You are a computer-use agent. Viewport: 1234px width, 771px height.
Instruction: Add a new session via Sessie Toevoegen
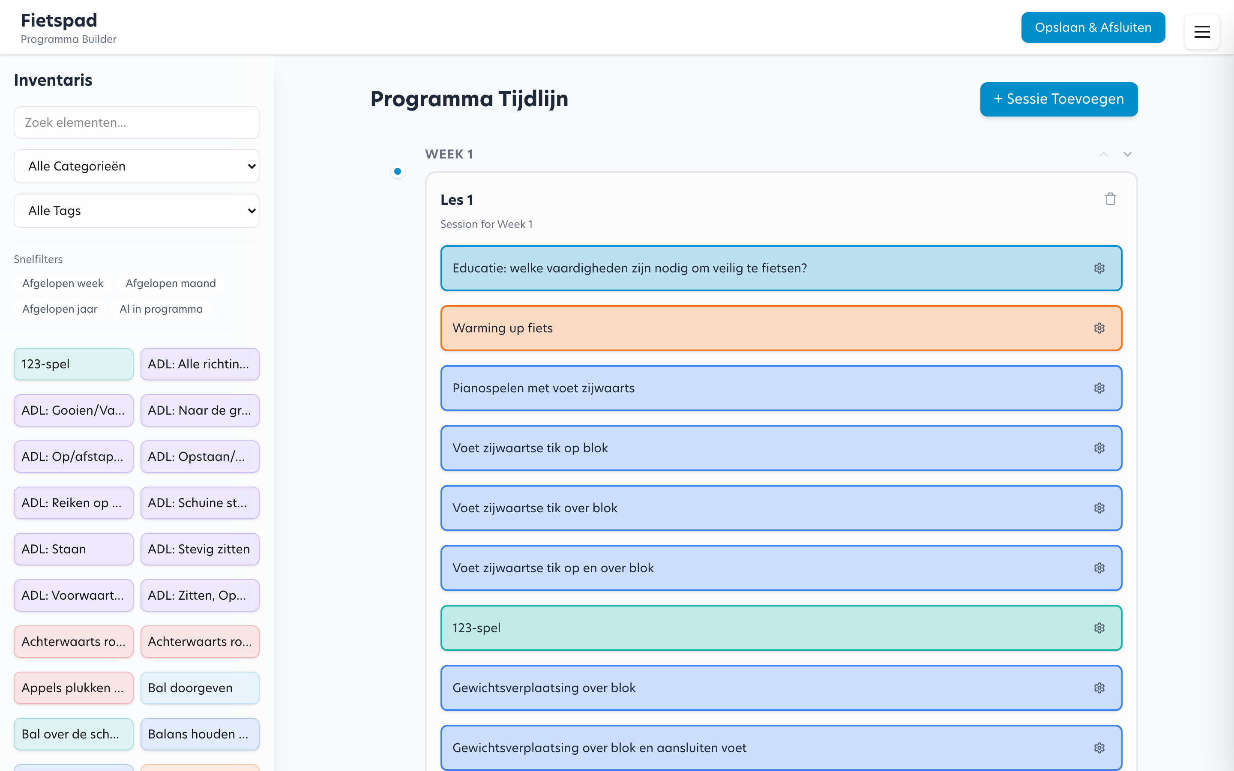(x=1058, y=99)
